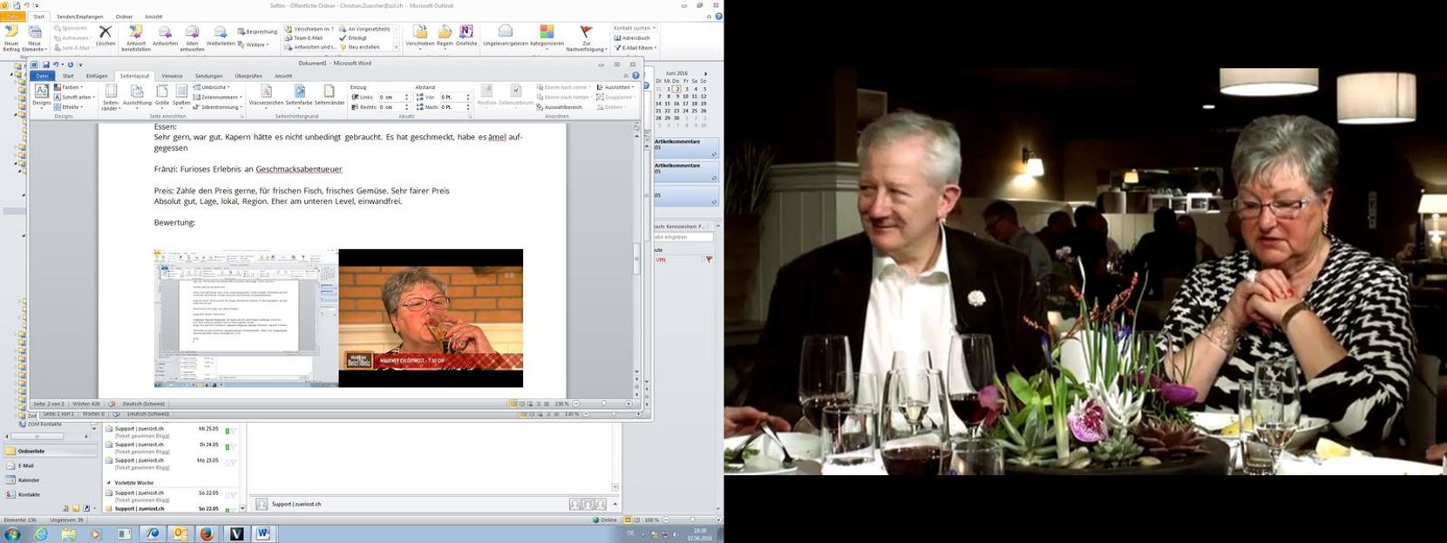Image resolution: width=1447 pixels, height=543 pixels.
Task: Click the Größe page size icon
Action: pos(162,95)
